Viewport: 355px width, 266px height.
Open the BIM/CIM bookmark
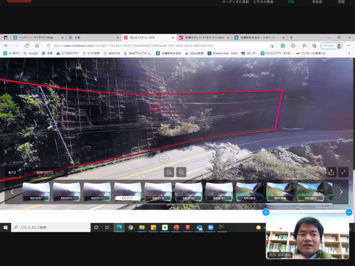tap(111, 53)
